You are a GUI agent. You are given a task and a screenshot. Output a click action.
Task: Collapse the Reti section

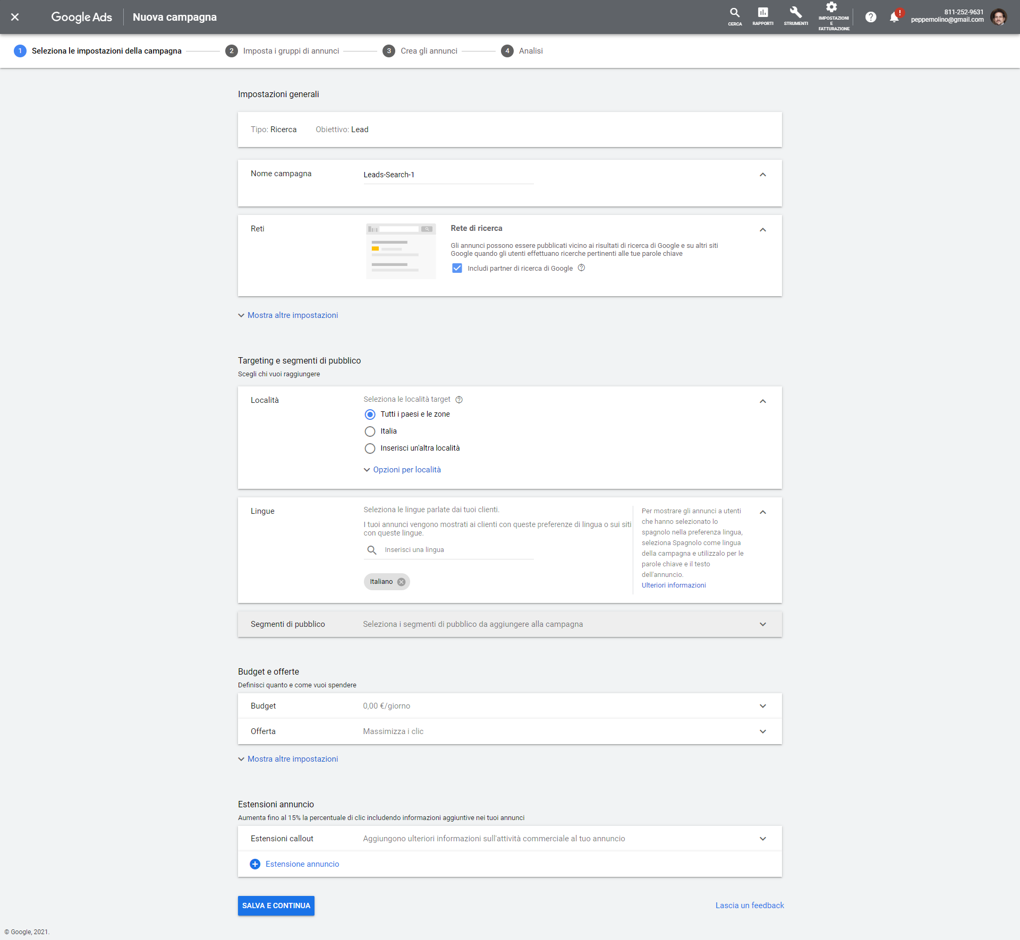point(763,229)
